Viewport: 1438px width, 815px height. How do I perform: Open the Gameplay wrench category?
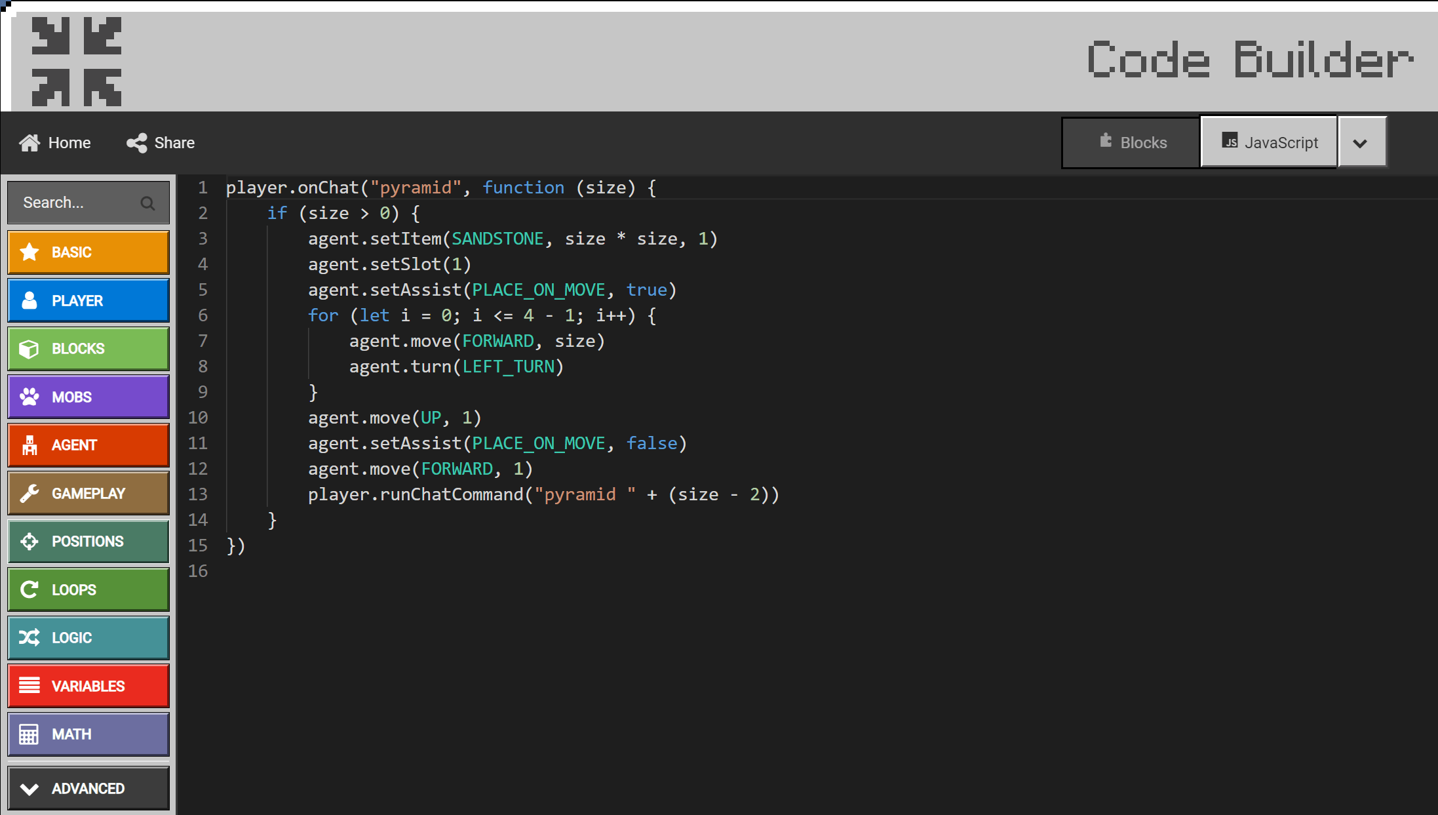pos(29,494)
